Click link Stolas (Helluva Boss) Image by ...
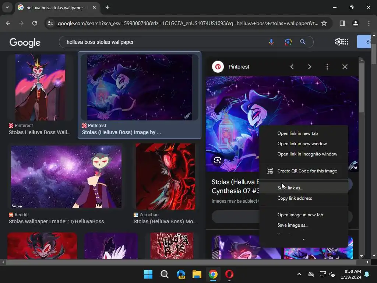Screen dimensions: 377x283 pos(121,132)
